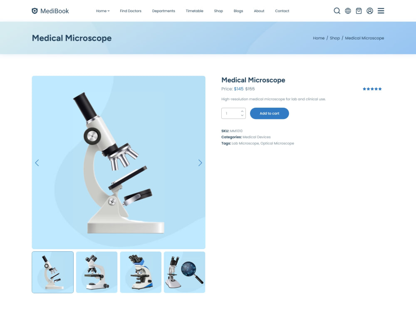The height and width of the screenshot is (312, 416).
Task: Open Find Doctors menu item
Action: (131, 11)
